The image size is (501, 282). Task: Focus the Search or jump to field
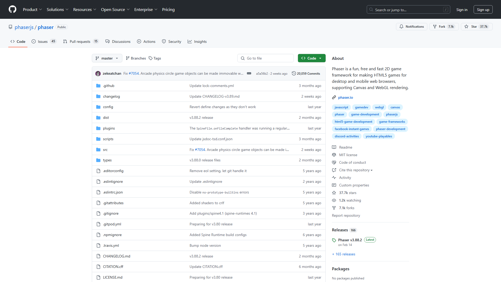pos(408,10)
